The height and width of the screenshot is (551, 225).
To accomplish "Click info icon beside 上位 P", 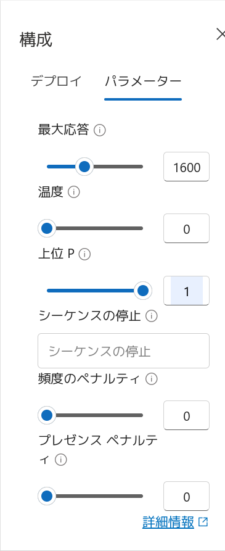I will (84, 254).
